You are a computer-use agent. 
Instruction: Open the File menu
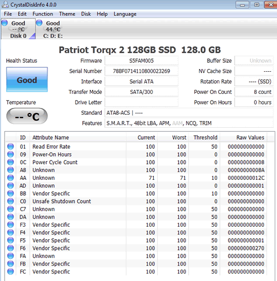pos(8,14)
